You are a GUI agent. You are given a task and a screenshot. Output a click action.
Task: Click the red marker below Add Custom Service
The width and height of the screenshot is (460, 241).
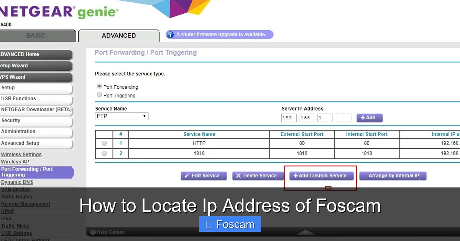click(x=328, y=188)
